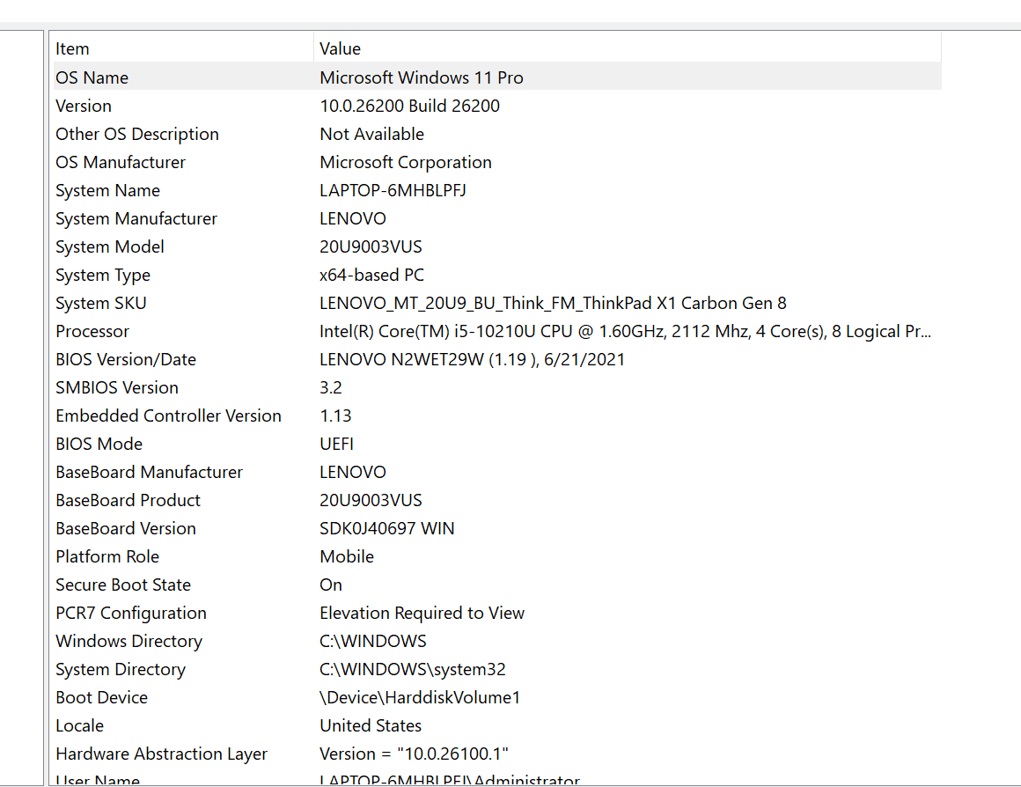Viewport: 1021px width, 787px height.
Task: Click the Secure Boot value On
Action: (x=331, y=585)
